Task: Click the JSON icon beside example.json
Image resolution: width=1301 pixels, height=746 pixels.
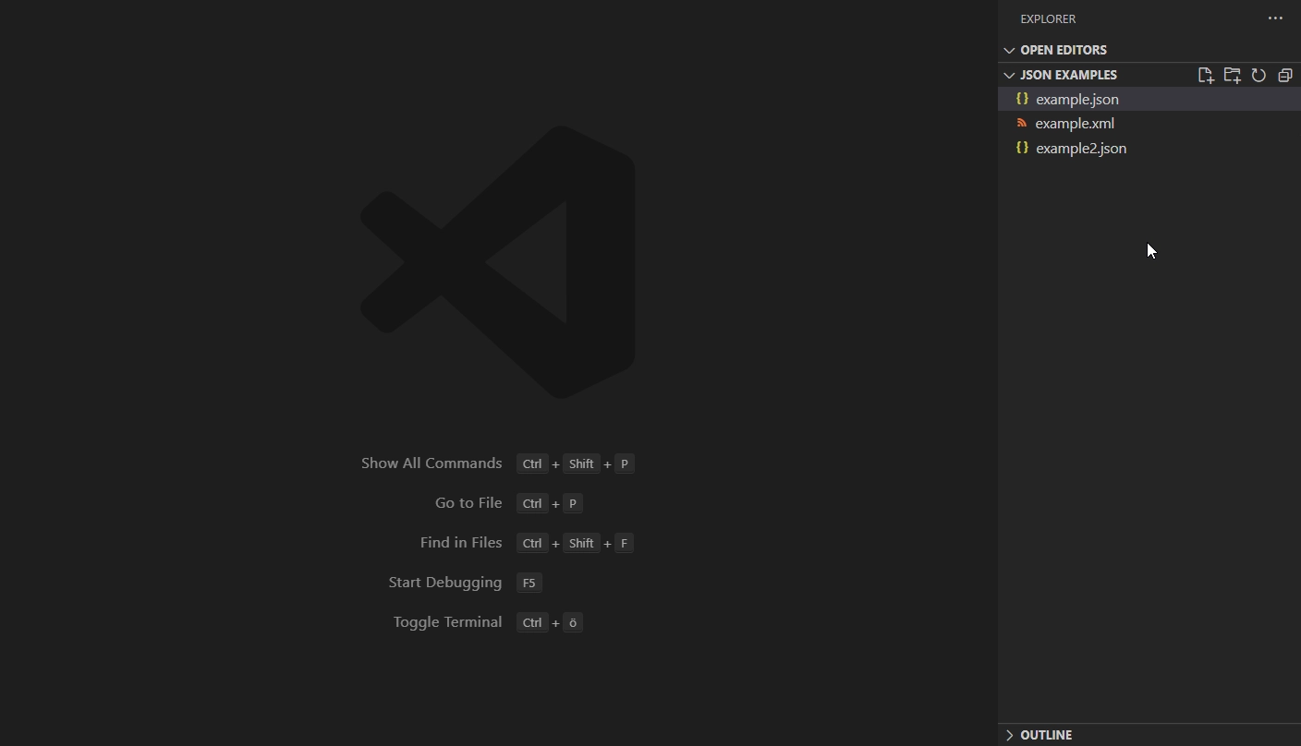Action: (1022, 99)
